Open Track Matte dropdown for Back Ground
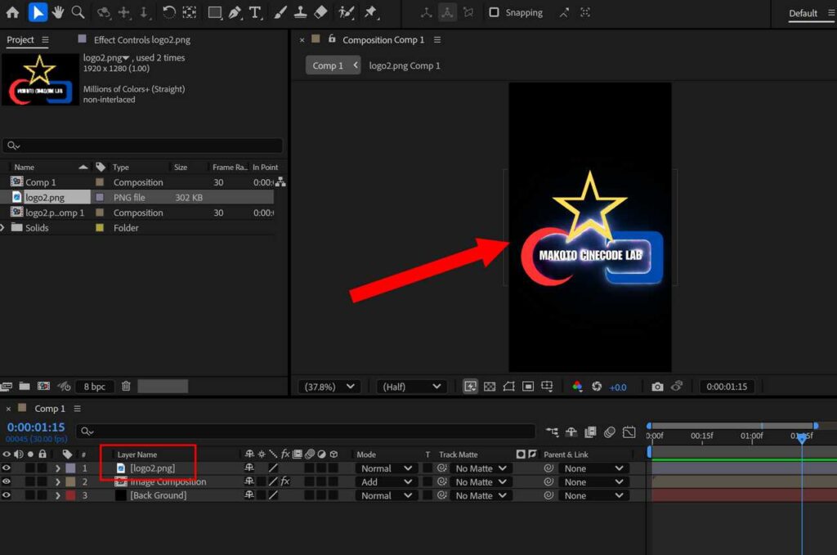The width and height of the screenshot is (837, 555). (x=481, y=495)
